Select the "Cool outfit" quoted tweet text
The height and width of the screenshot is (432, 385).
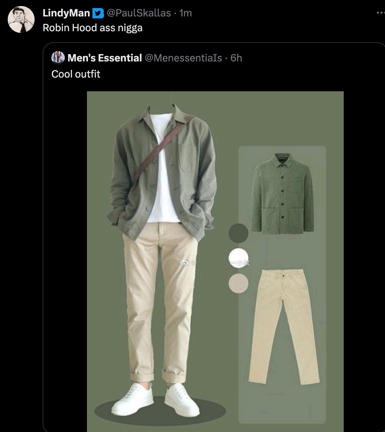(76, 74)
